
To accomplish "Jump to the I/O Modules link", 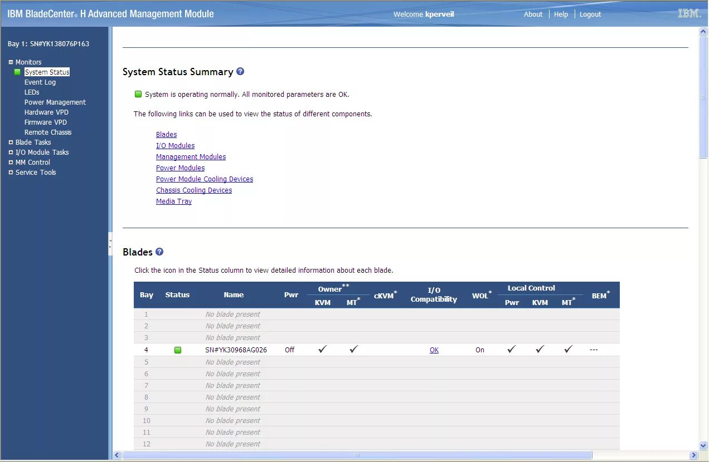I will pos(176,146).
